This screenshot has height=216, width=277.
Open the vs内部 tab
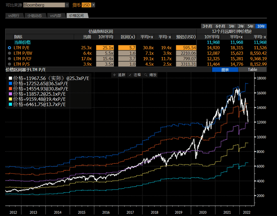click(x=56, y=15)
